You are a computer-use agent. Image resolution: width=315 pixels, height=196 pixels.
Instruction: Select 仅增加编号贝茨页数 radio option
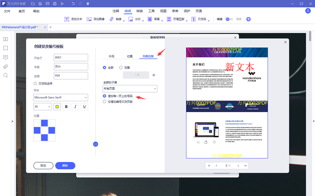104,102
